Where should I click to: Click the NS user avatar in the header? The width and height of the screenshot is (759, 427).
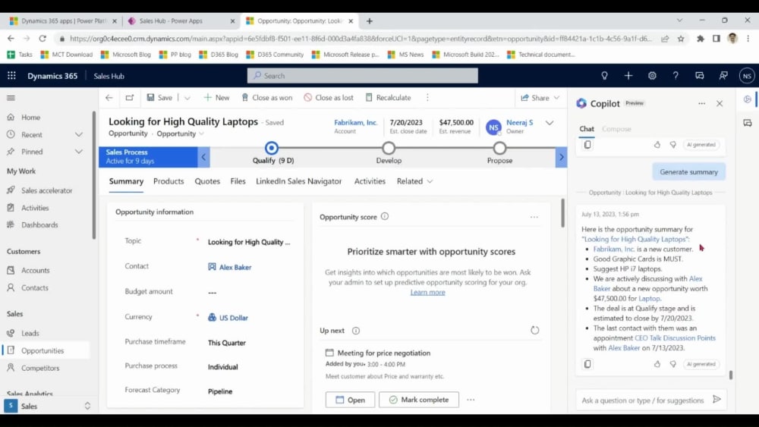[747, 75]
